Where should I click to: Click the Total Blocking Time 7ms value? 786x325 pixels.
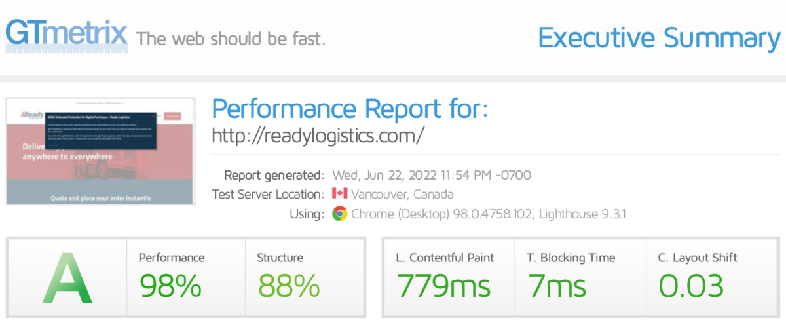coord(557,285)
